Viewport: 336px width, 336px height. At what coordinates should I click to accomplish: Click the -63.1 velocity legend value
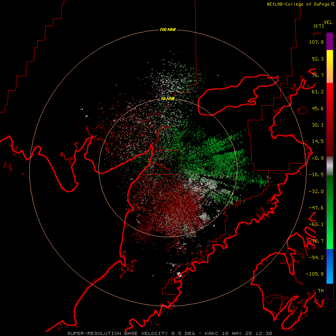tap(316, 224)
